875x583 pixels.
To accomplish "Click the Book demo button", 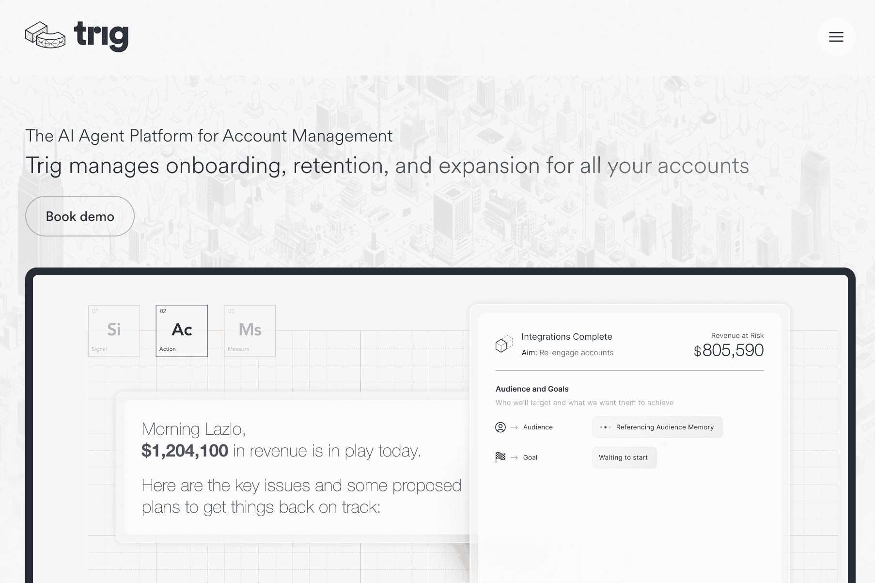I will click(x=79, y=216).
